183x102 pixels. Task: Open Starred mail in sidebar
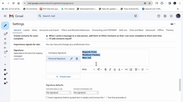5,39
